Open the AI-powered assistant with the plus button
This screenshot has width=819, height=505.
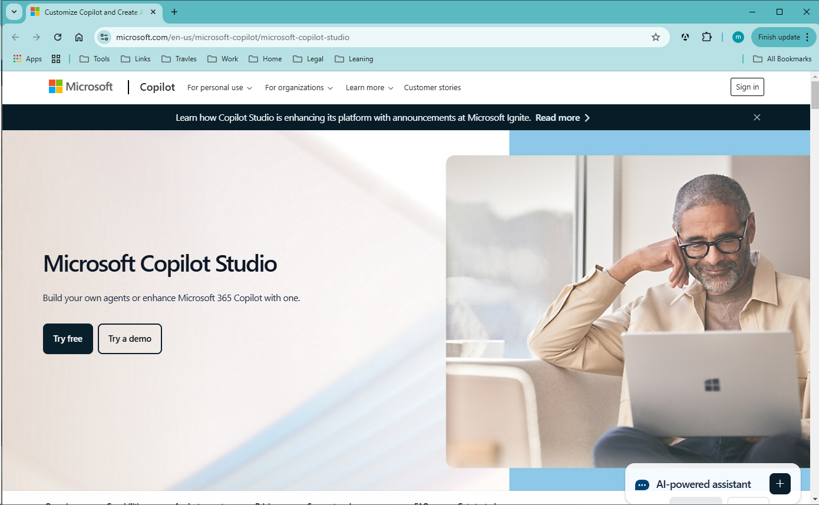pyautogui.click(x=780, y=484)
